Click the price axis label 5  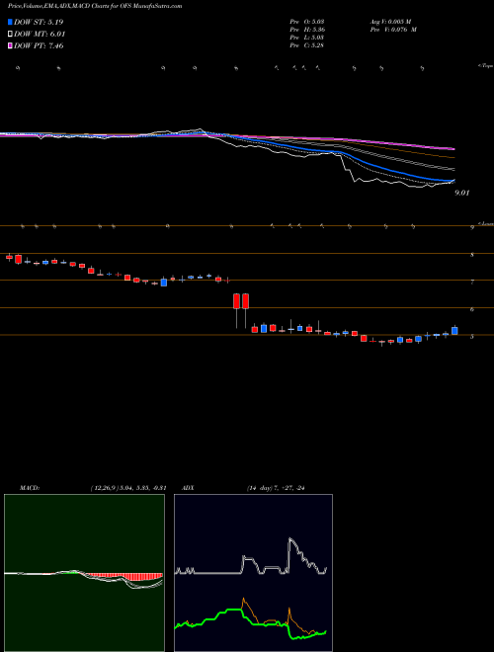[x=472, y=337]
